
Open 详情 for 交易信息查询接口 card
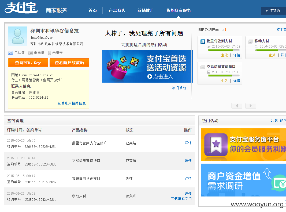coord(237,81)
